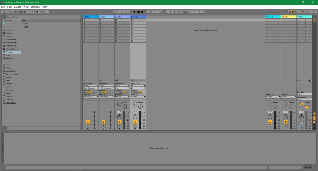Open the Edit menu

tap(9, 7)
